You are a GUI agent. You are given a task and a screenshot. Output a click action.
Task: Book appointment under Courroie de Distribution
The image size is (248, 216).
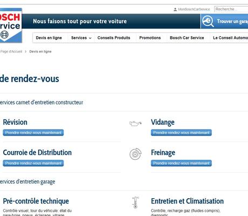click(x=33, y=163)
